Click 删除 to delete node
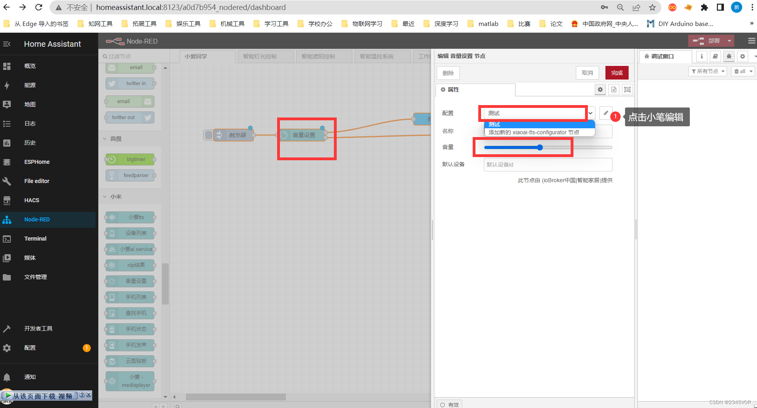757x408 pixels. 448,73
